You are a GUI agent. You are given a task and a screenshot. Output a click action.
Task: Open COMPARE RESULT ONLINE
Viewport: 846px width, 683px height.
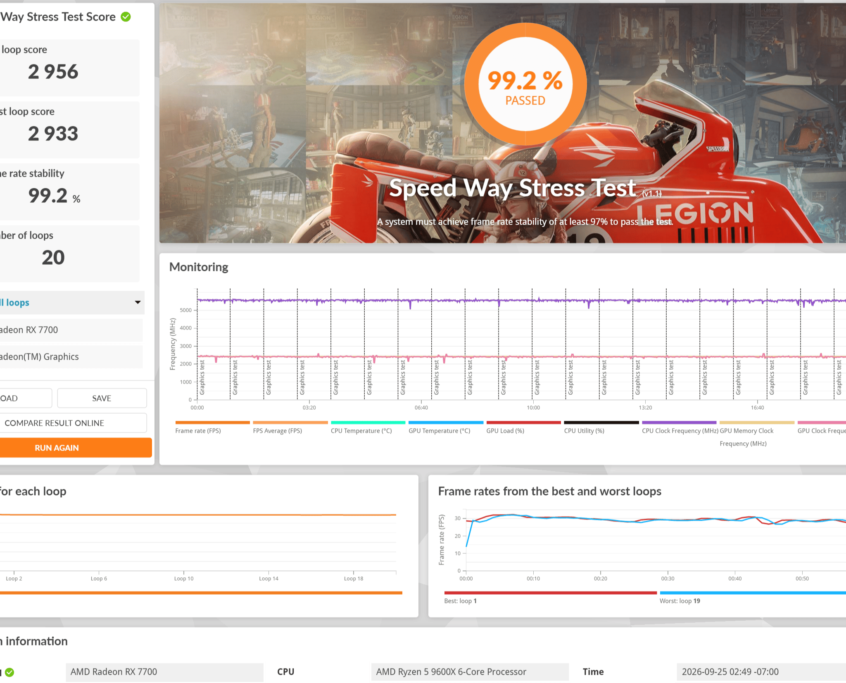pyautogui.click(x=73, y=423)
